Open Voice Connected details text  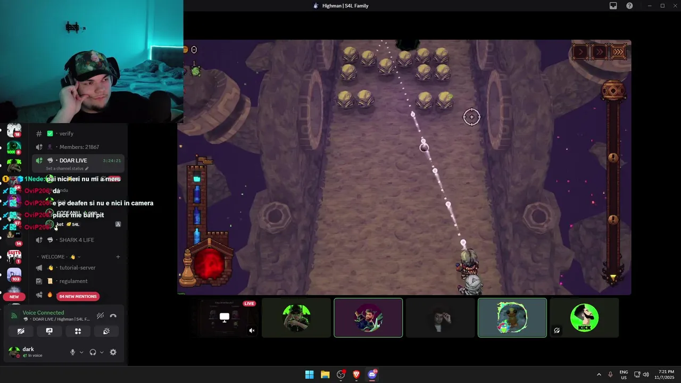pyautogui.click(x=43, y=313)
